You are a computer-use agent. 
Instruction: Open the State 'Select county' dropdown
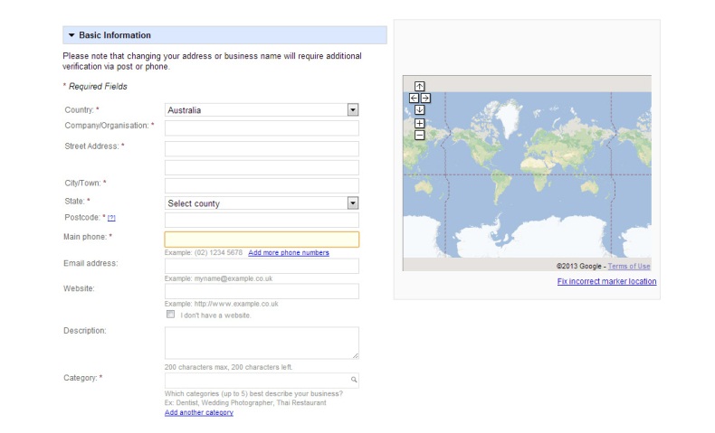pos(262,203)
